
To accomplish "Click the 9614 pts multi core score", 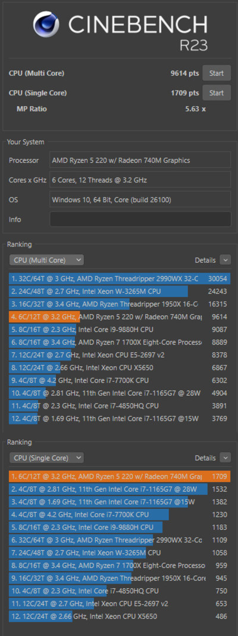I will pyautogui.click(x=185, y=73).
